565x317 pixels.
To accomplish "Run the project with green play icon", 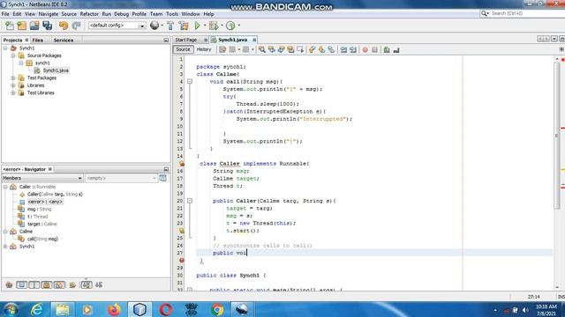I will pos(197,26).
